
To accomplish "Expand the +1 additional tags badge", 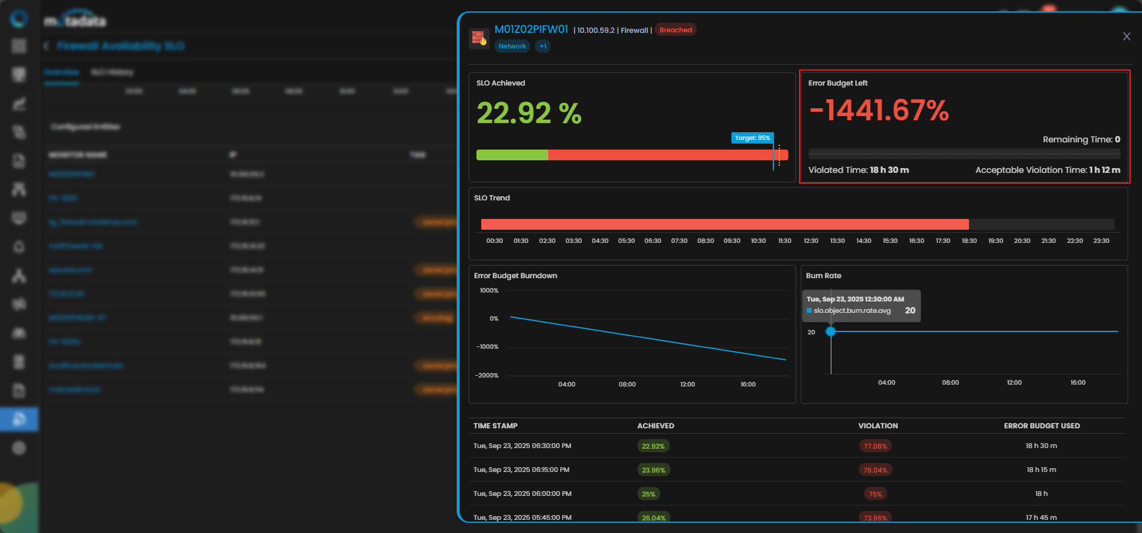I will (x=543, y=46).
